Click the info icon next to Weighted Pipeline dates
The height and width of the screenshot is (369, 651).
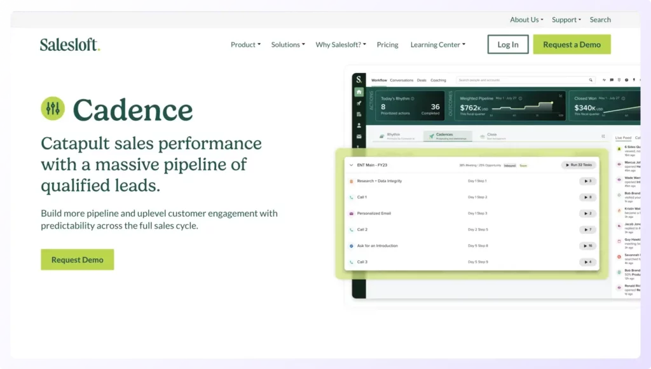pos(520,98)
